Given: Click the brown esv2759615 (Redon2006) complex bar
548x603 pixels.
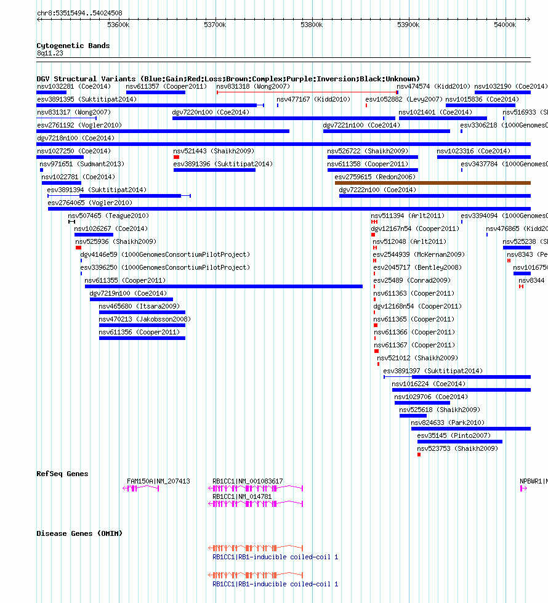Looking at the screenshot, I should [x=433, y=183].
